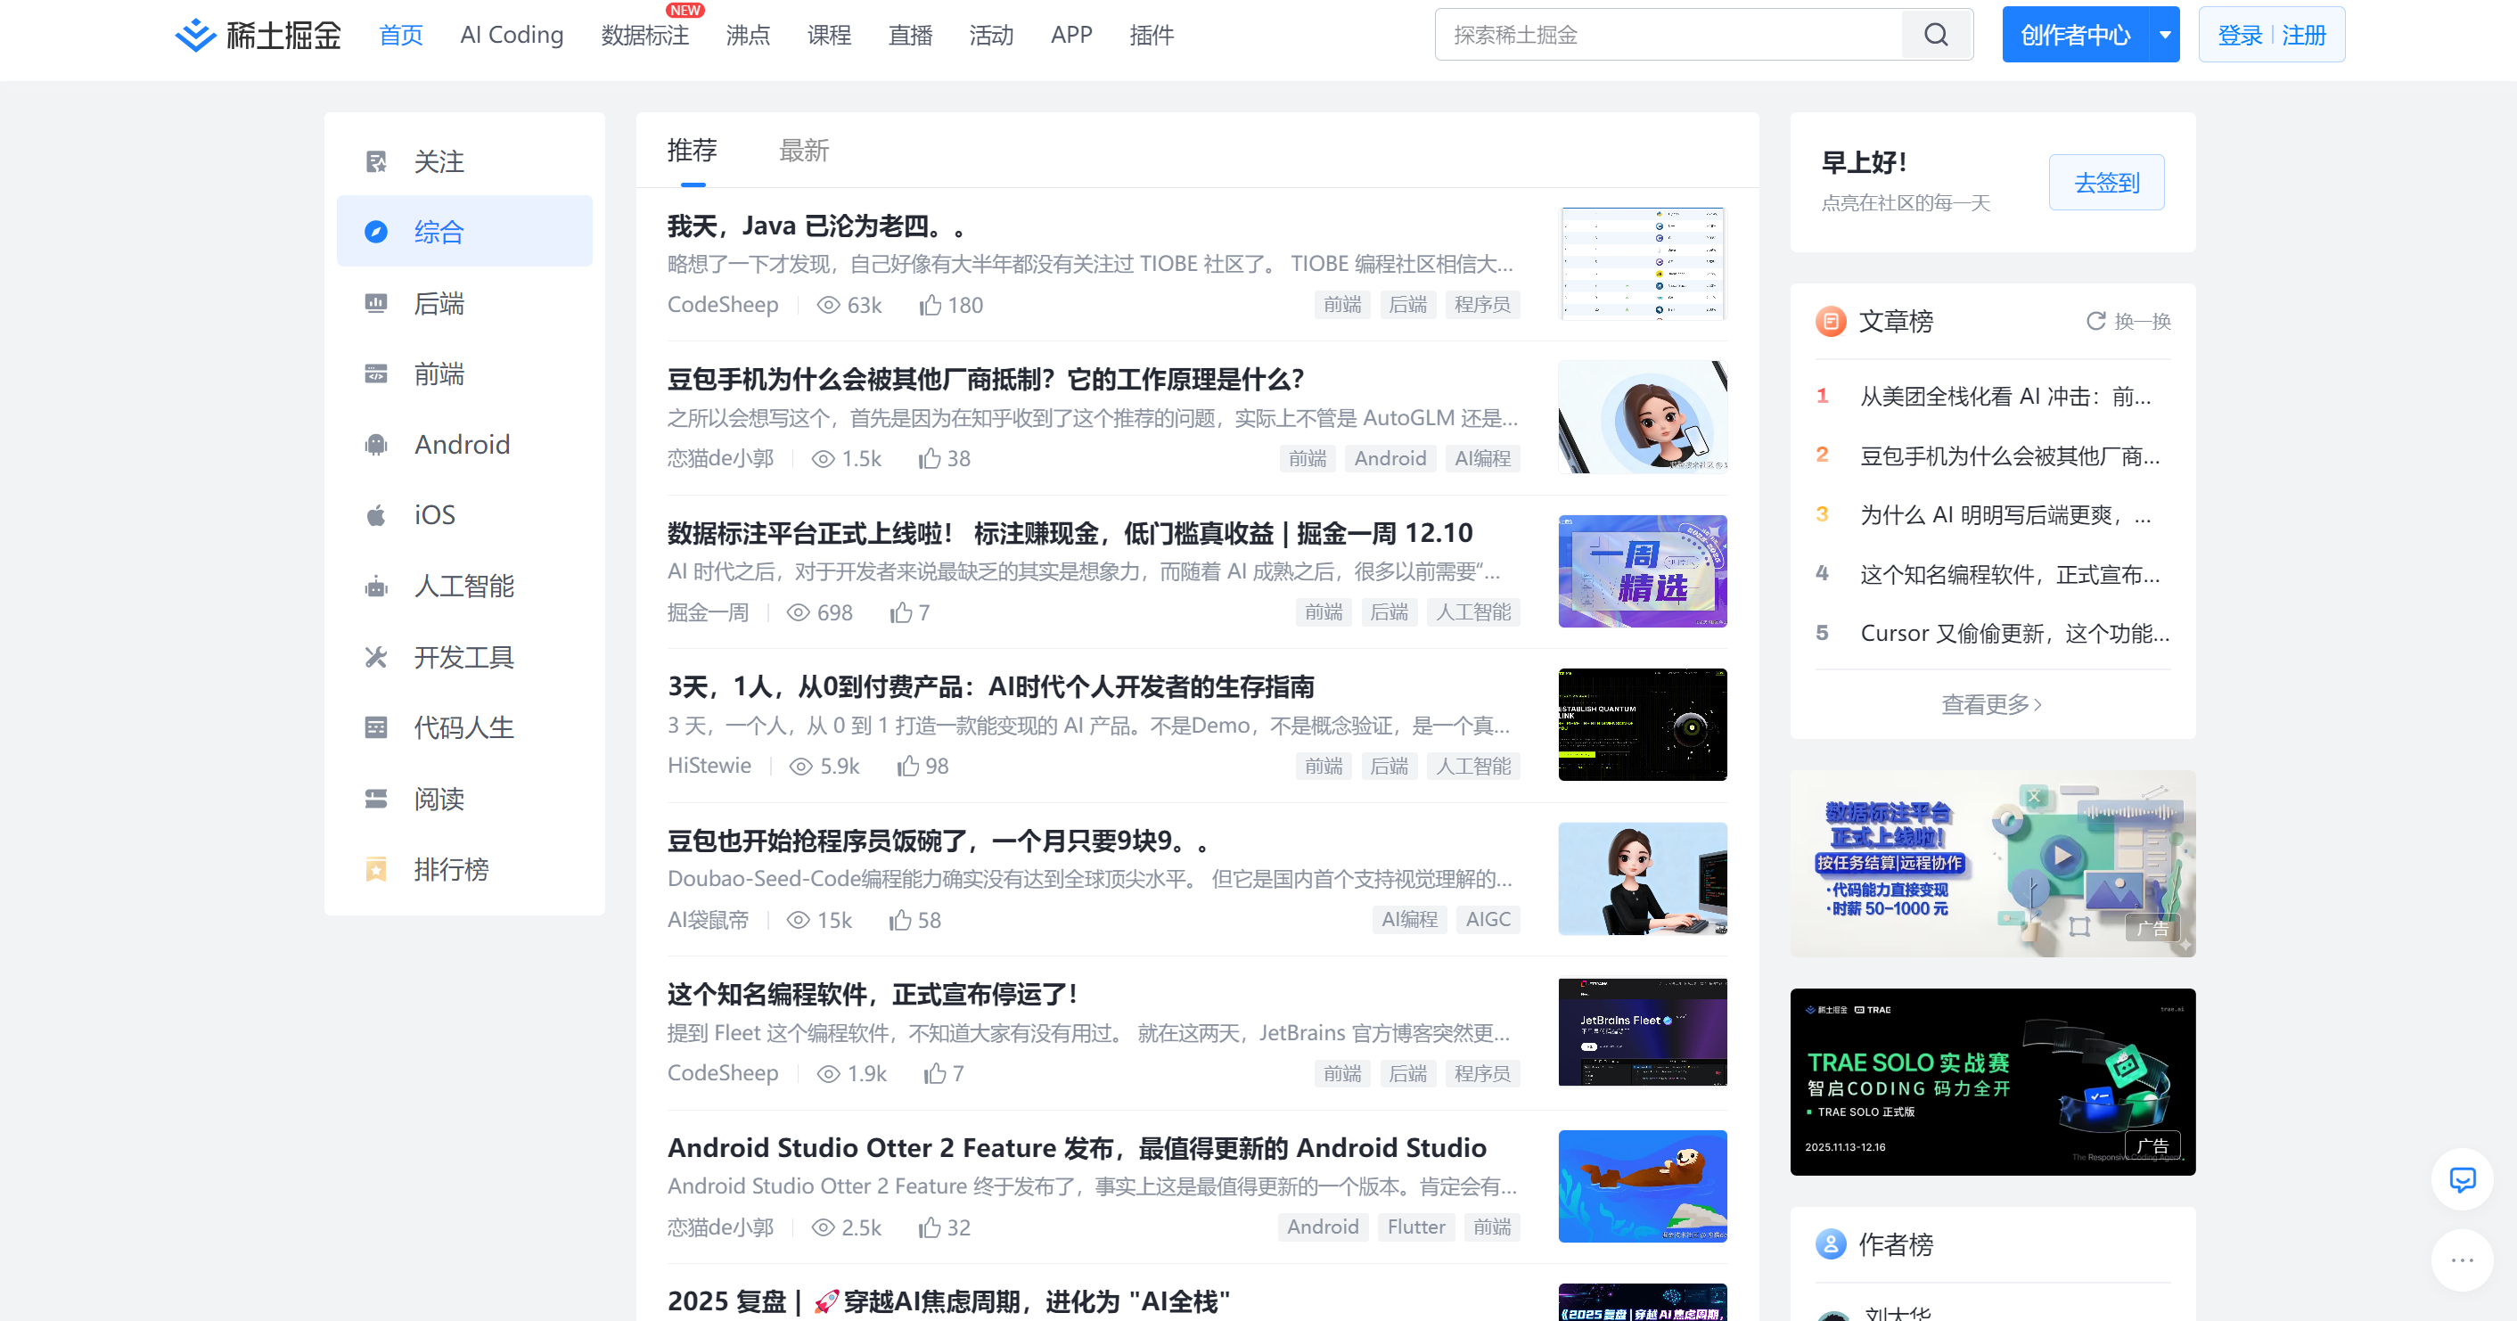Screen dimensions: 2517x1321
Task: Expand the 创作者中心 dropdown arrow
Action: (2164, 34)
